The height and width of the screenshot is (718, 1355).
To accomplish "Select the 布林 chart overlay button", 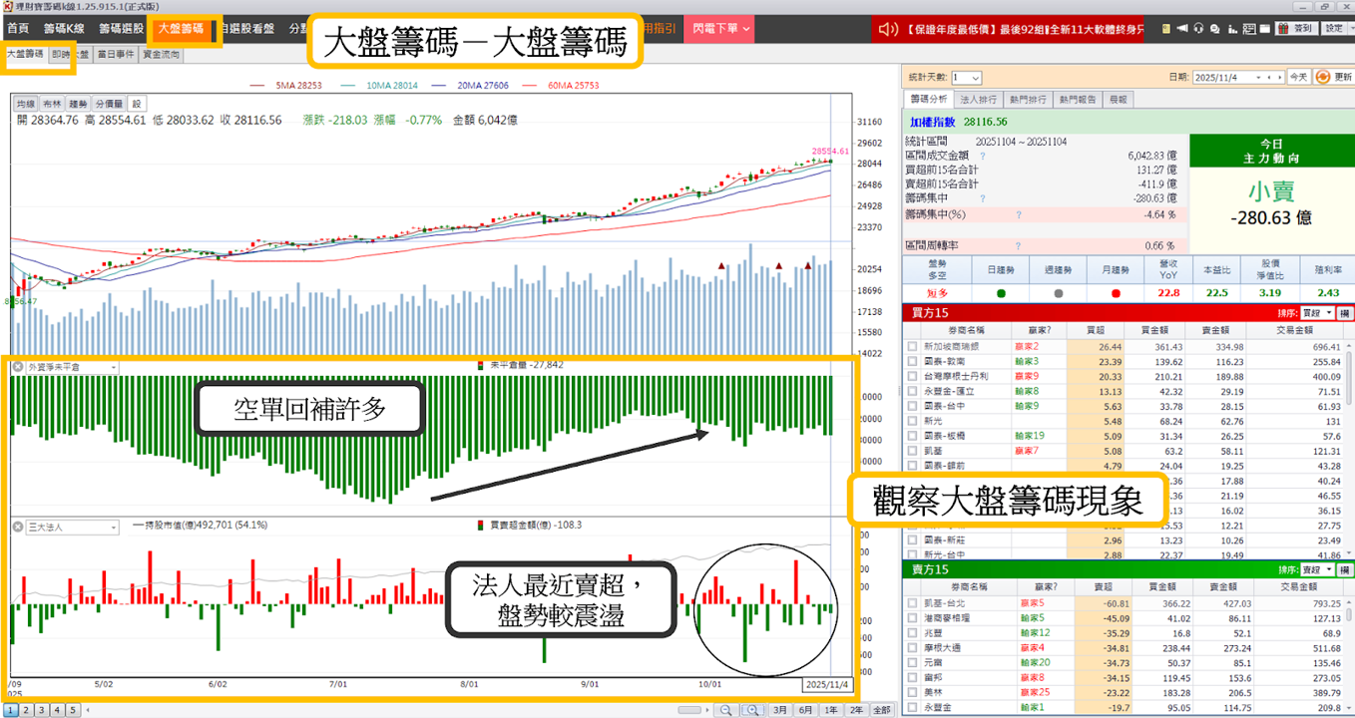I will tap(52, 104).
